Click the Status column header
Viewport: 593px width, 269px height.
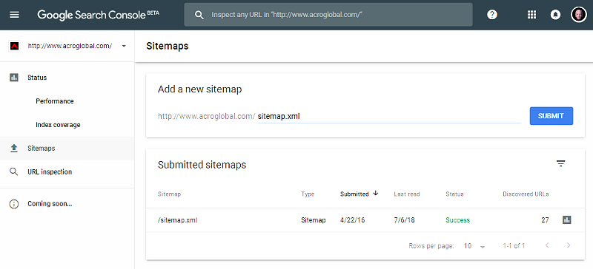[454, 194]
